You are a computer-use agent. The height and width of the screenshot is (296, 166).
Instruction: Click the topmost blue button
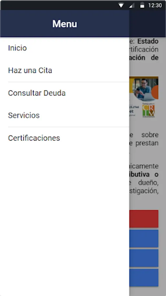tap(144, 238)
